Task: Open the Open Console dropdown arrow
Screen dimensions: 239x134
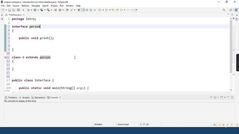Action: 225,97
